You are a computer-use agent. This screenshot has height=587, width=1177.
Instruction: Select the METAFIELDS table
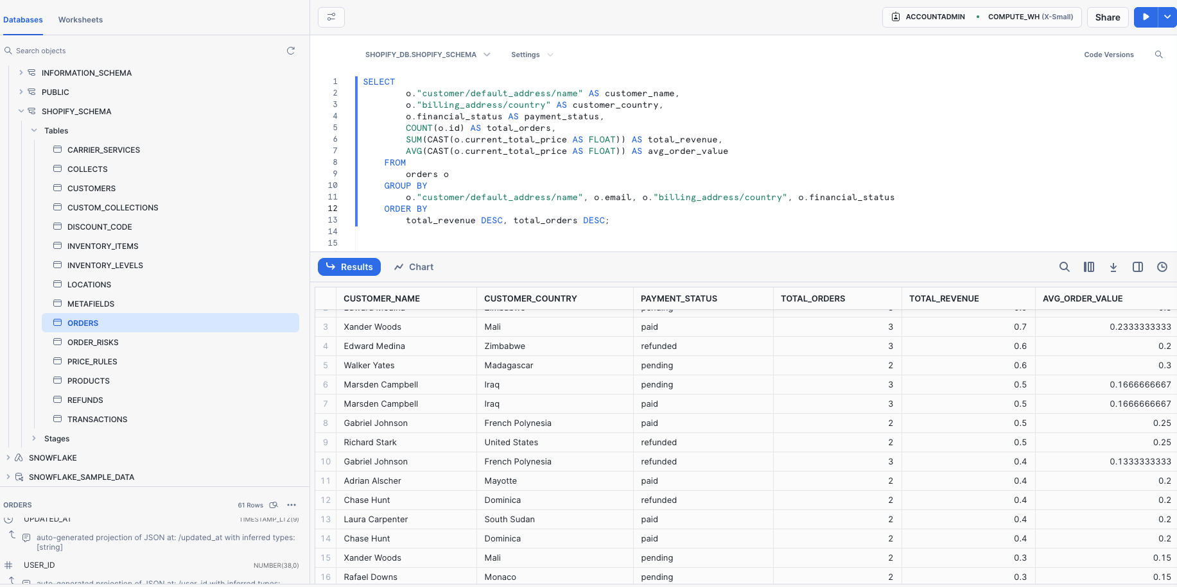point(91,303)
